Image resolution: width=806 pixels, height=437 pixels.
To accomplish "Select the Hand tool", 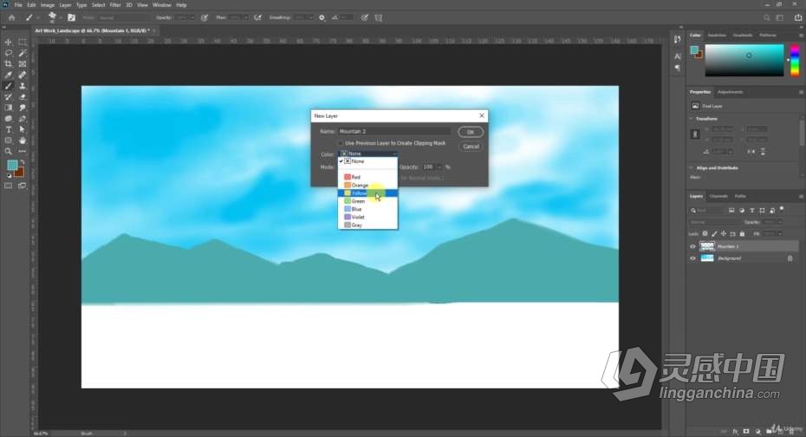I will [23, 140].
